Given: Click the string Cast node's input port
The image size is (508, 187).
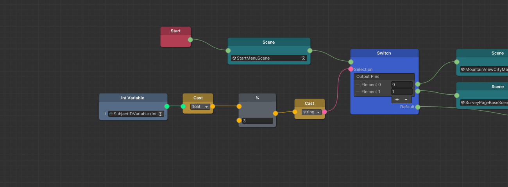Looking at the screenshot, I should tap(295, 112).
